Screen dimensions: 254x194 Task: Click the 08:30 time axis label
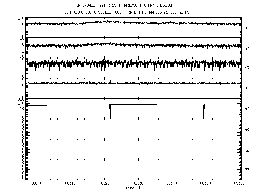coord(138,183)
